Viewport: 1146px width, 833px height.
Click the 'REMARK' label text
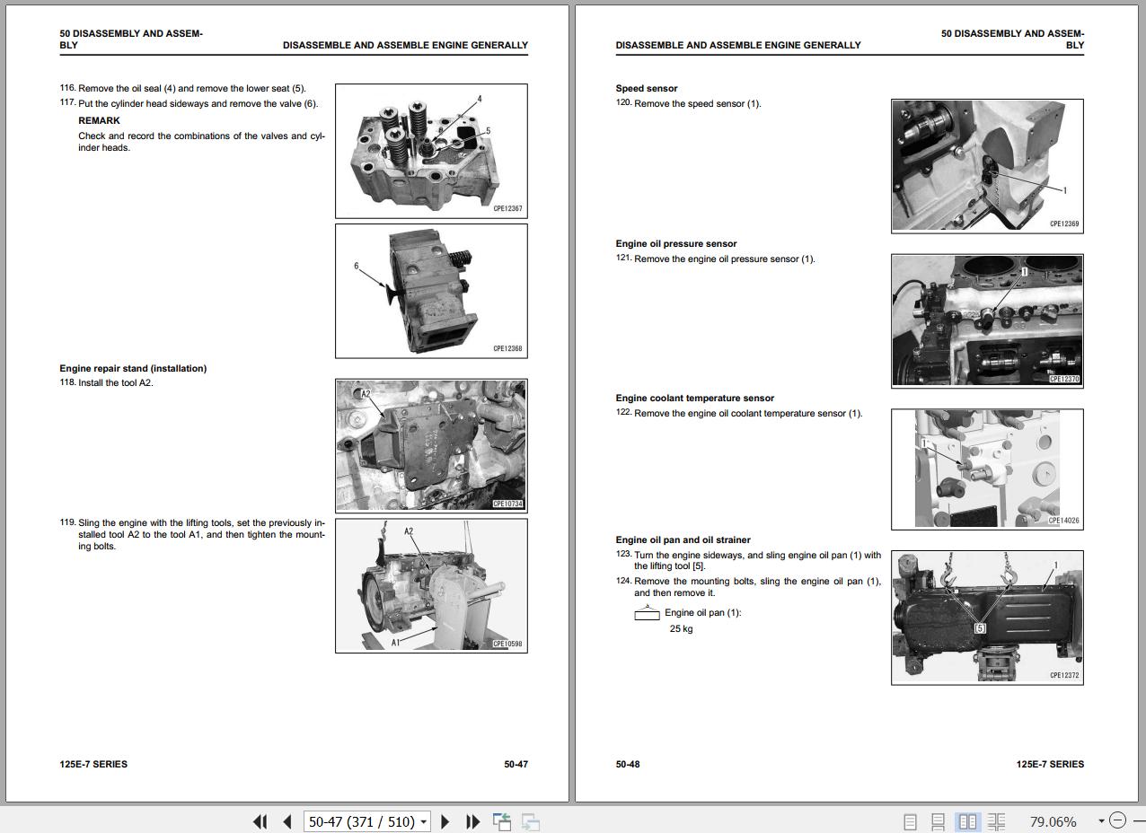click(x=99, y=120)
